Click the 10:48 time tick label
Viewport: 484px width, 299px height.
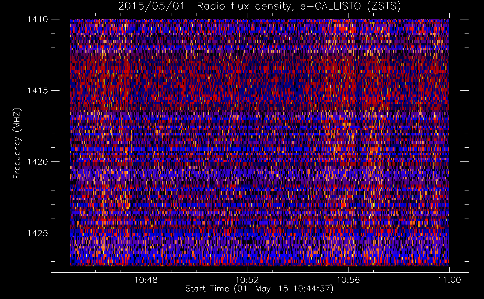[146, 280]
